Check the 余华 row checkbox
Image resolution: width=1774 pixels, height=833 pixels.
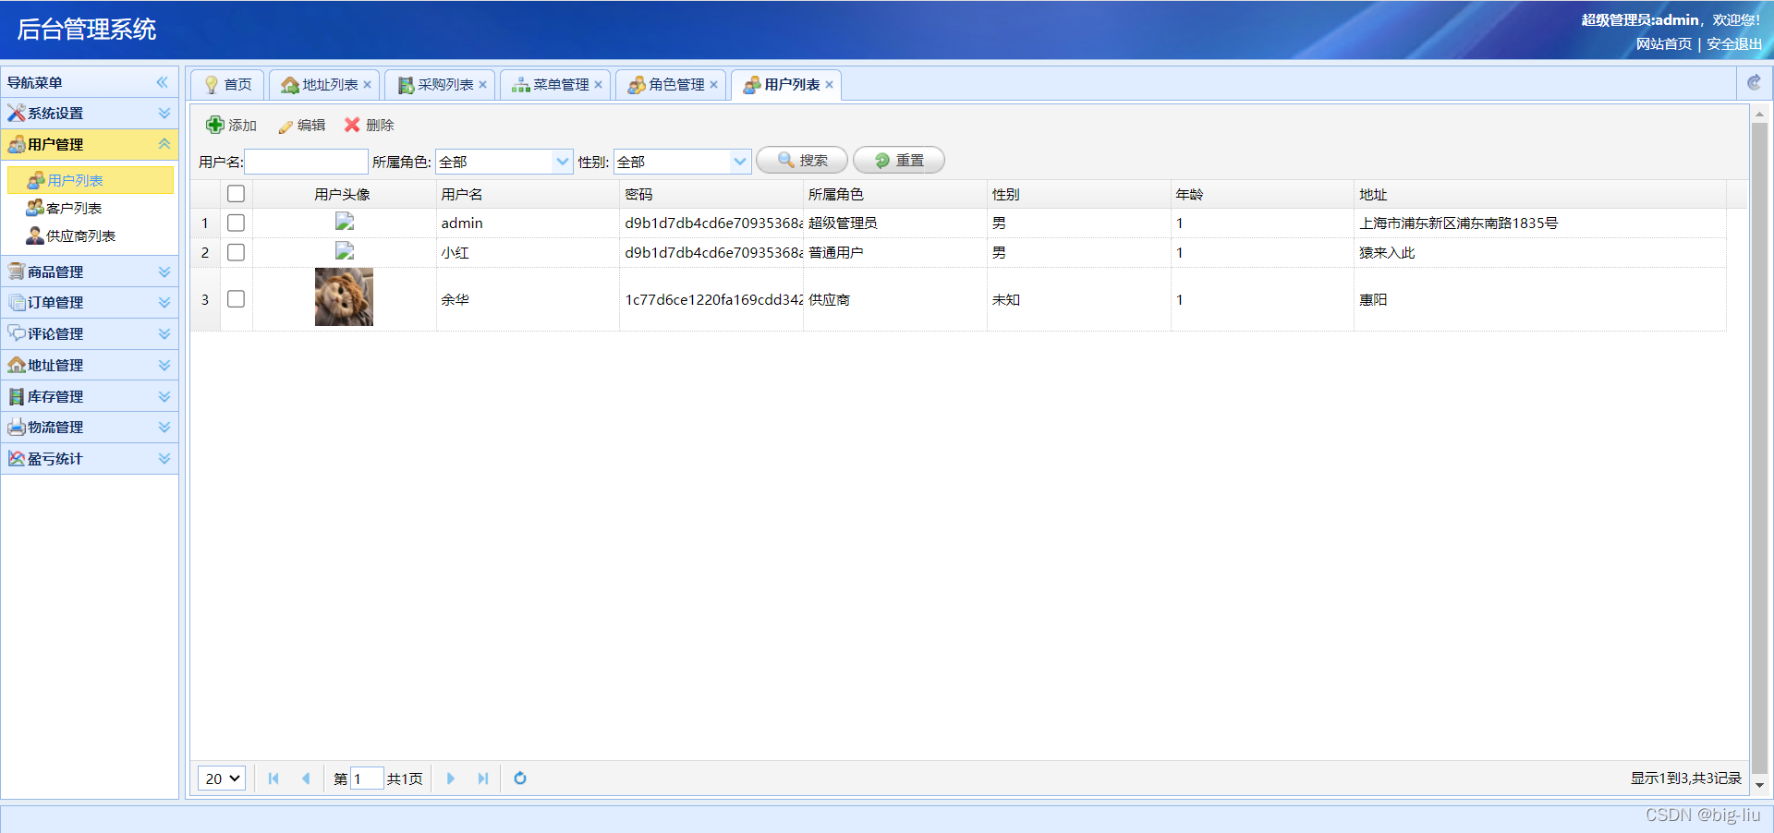[236, 299]
